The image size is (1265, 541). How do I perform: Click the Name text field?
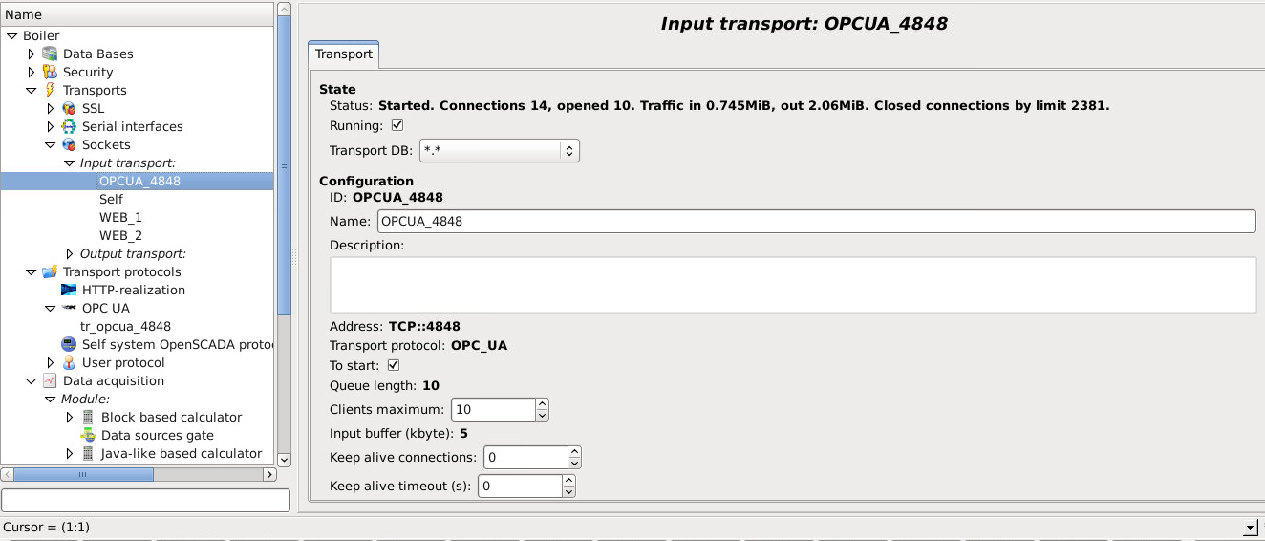coord(816,222)
